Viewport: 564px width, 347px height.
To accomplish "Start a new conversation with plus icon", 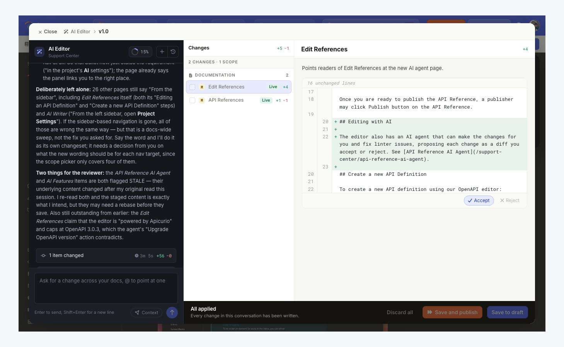I will [162, 52].
